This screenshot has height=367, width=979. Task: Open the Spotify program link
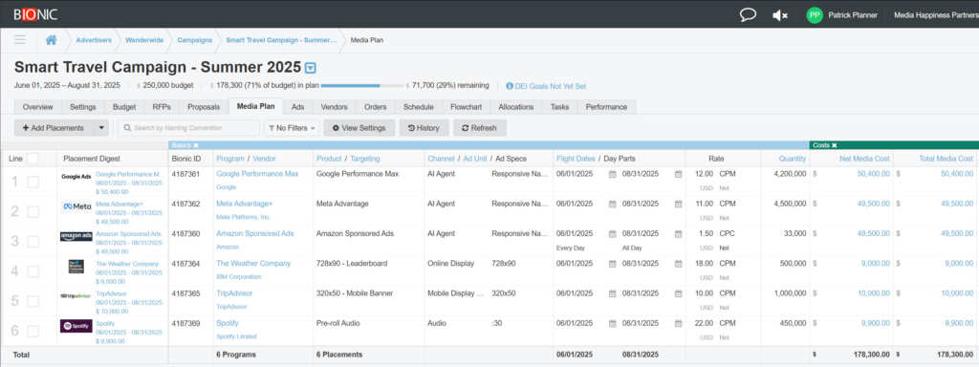click(228, 323)
